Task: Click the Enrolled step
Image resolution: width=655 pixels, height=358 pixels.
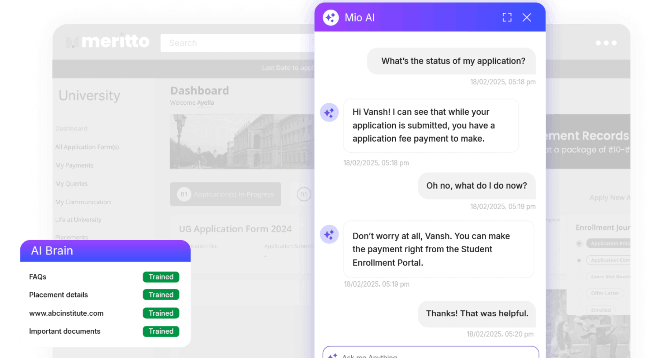Action: 601,310
